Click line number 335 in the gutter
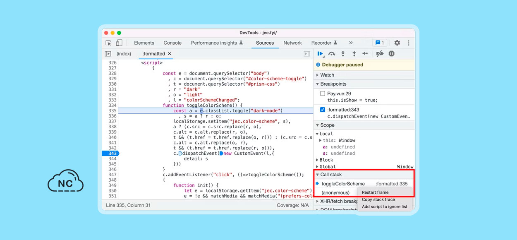Screen dimensions: 517x240 [112, 111]
